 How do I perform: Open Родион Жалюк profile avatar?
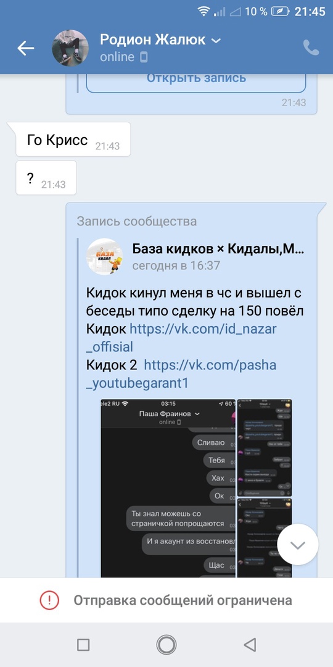(x=70, y=48)
